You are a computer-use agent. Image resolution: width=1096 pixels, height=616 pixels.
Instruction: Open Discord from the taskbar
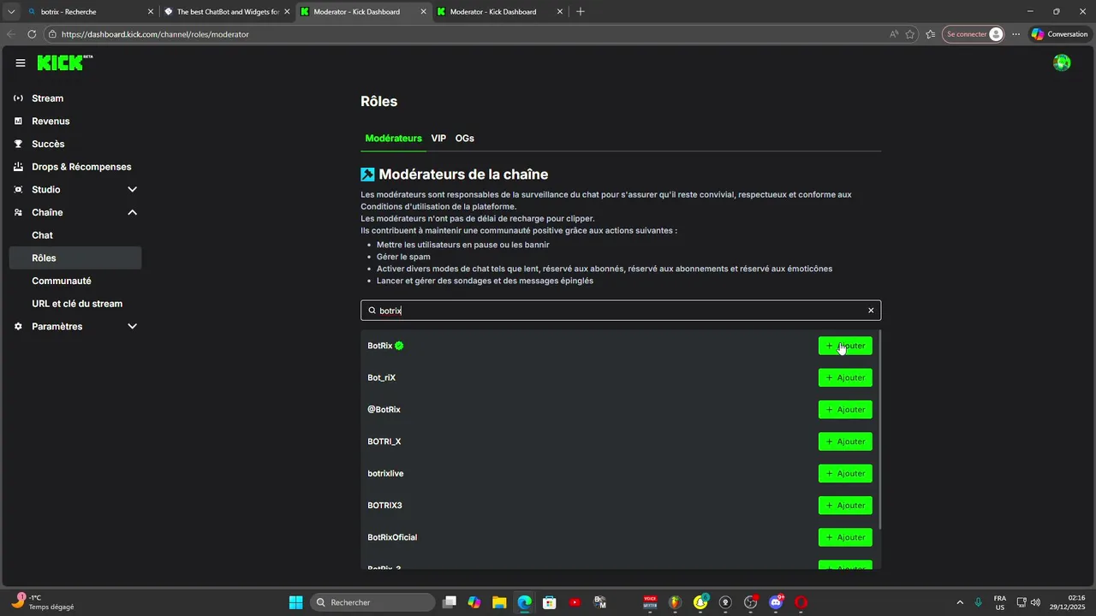click(x=776, y=602)
